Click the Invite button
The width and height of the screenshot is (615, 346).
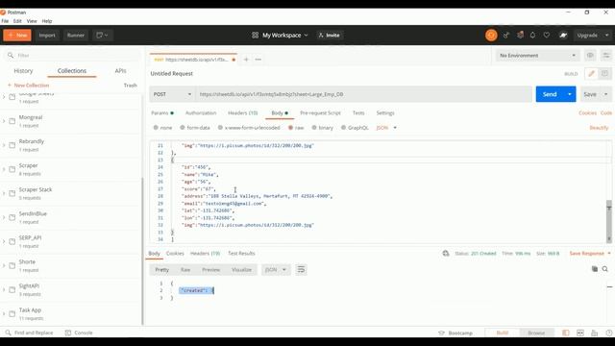tap(330, 36)
